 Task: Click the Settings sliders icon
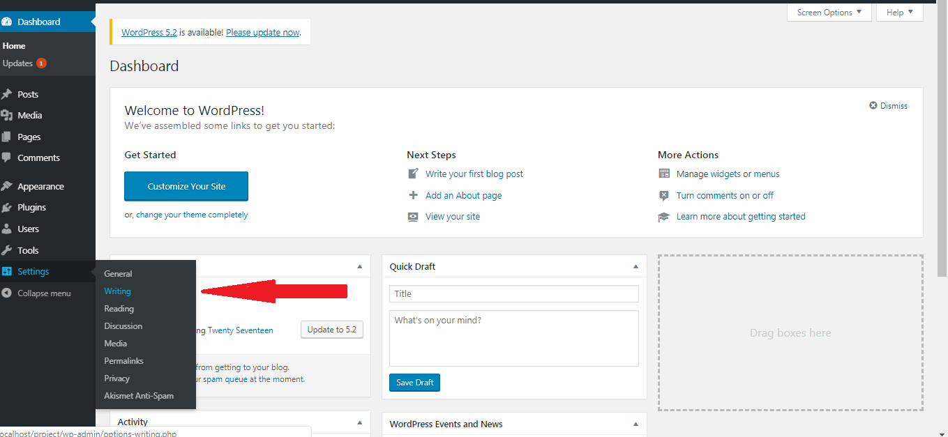(6, 271)
